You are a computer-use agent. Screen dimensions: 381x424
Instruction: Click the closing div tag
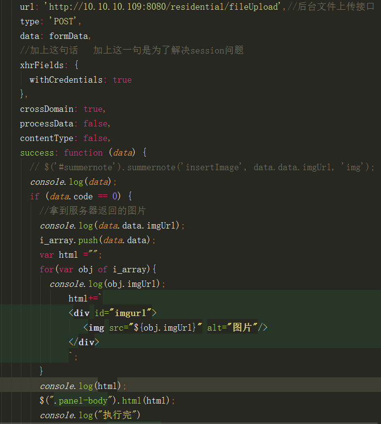pos(84,342)
